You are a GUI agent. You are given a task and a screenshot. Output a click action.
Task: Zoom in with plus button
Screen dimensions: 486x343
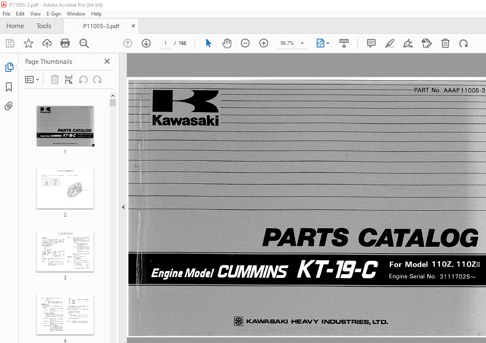[264, 43]
